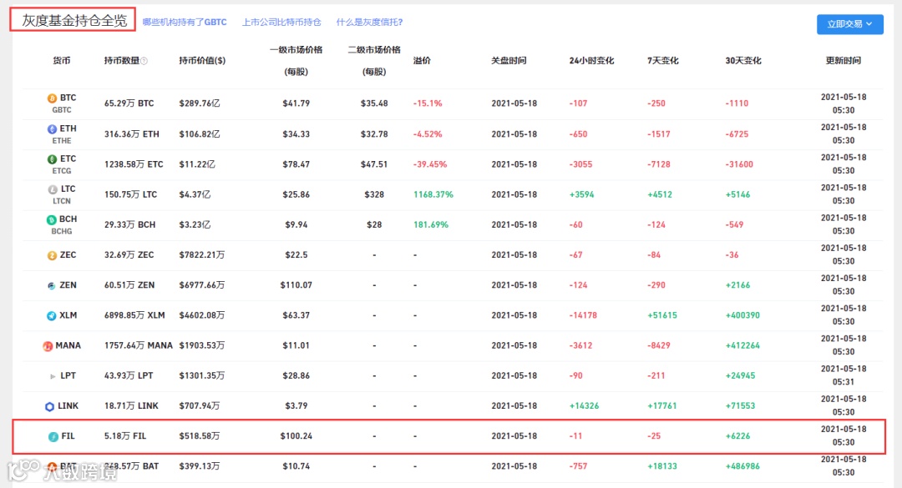
Task: Click the 货币 column header
Action: point(62,60)
